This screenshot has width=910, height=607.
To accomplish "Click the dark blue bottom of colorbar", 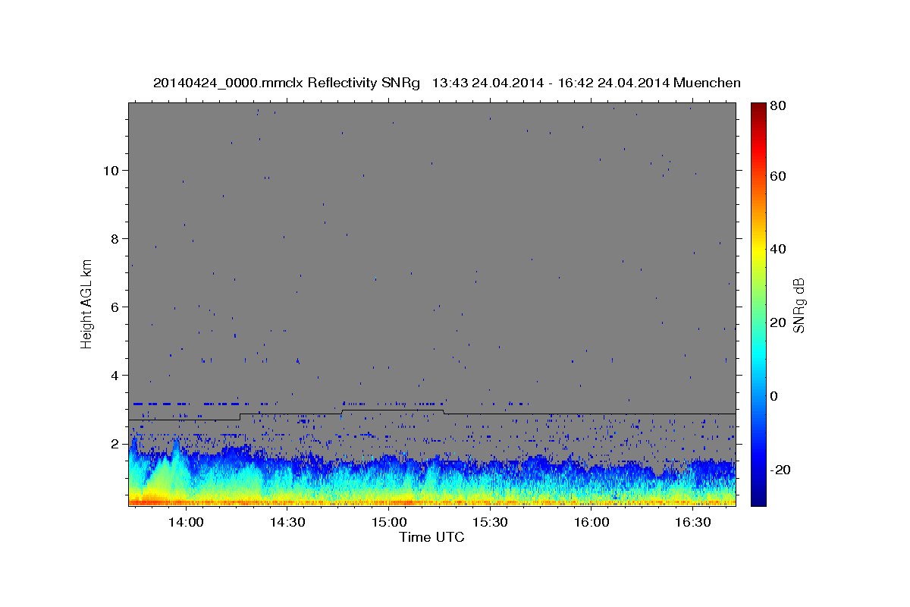I will (x=758, y=500).
